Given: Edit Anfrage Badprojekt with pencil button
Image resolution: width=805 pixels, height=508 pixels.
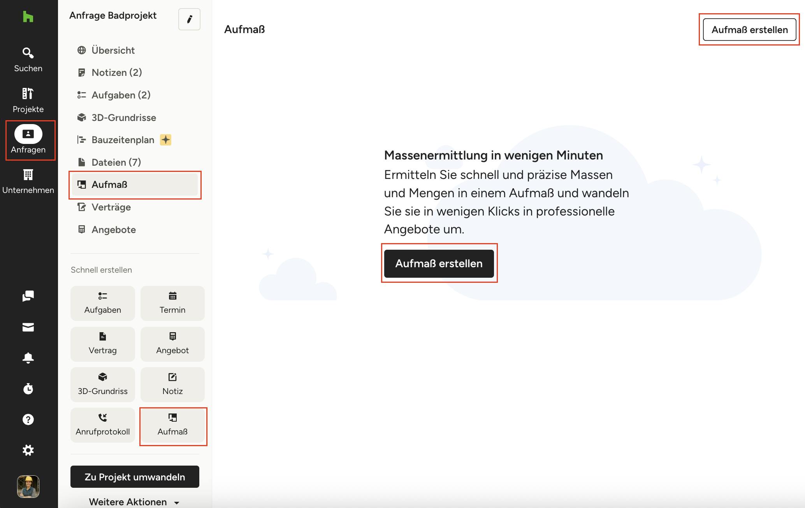Looking at the screenshot, I should (x=189, y=19).
